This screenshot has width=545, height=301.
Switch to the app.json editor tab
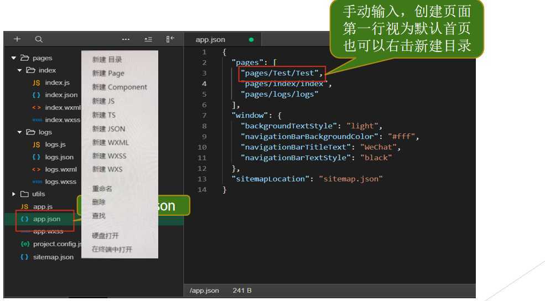[210, 40]
